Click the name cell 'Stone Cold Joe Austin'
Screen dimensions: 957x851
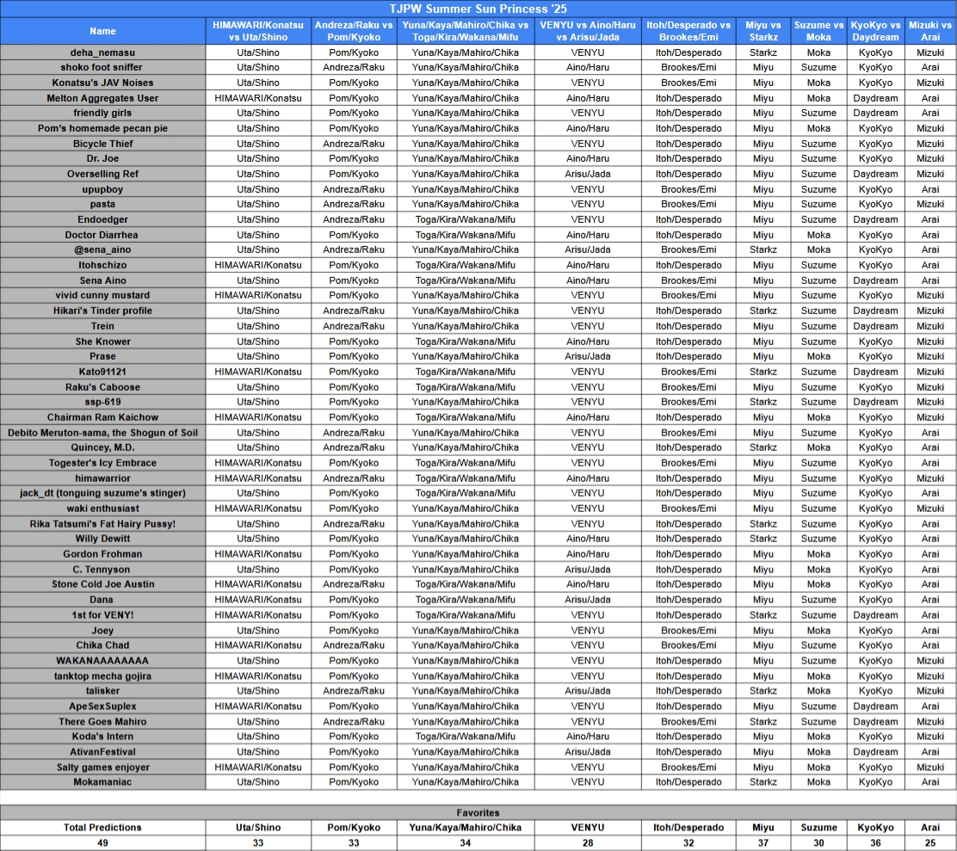[x=102, y=584]
